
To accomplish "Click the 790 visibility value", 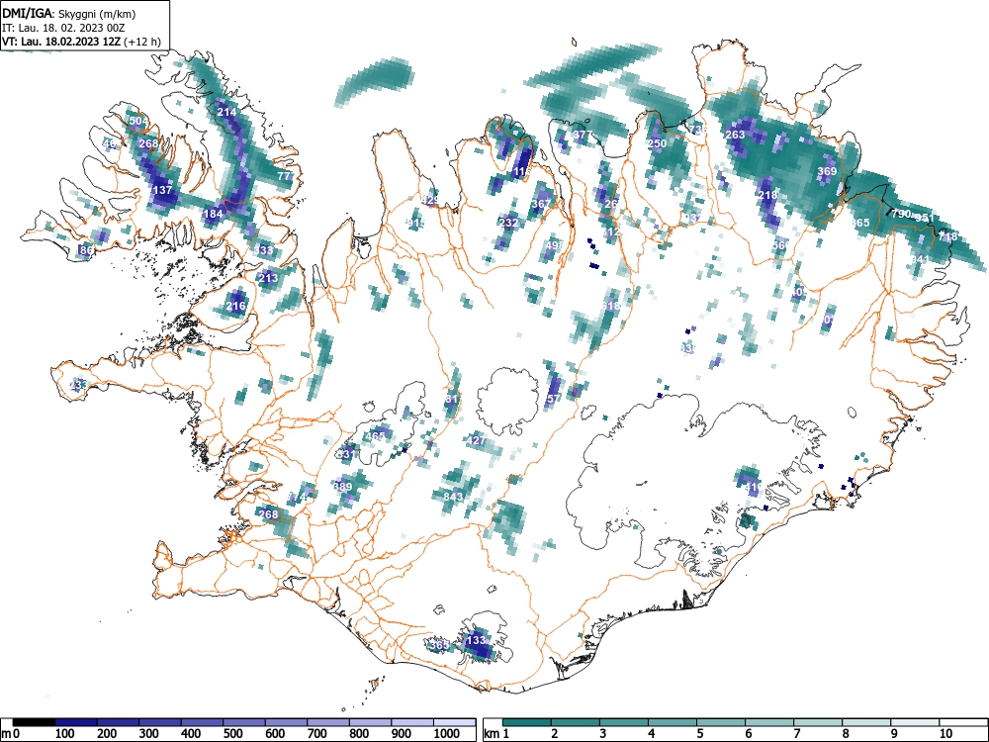I will (901, 214).
